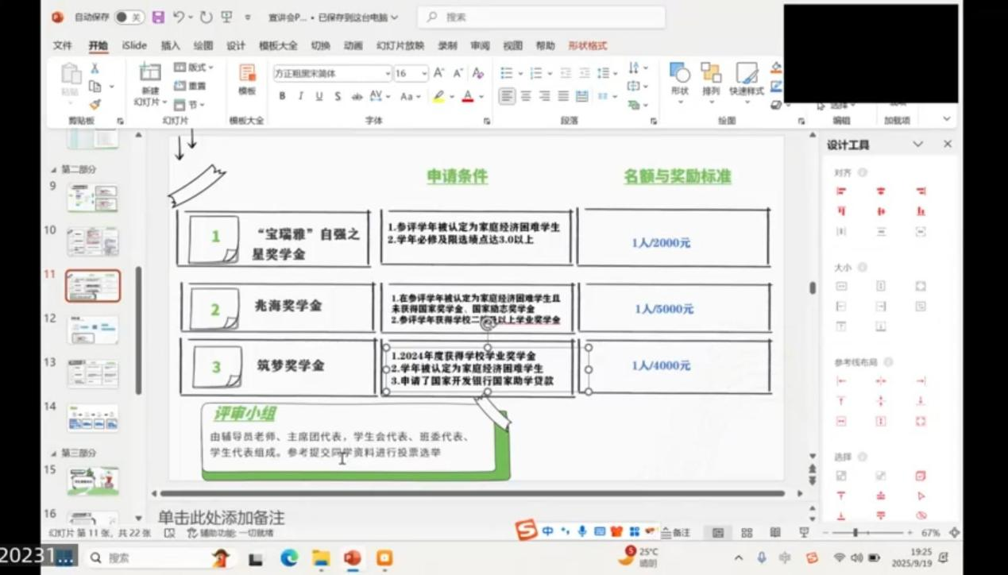1008x575 pixels.
Task: Open reading view from status bar
Action: point(775,533)
